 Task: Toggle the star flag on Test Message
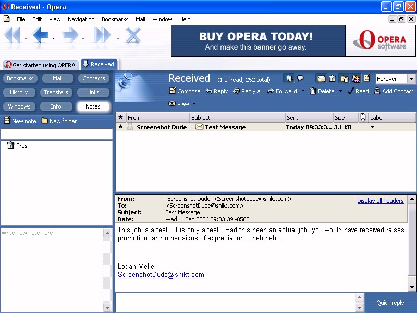click(x=121, y=127)
